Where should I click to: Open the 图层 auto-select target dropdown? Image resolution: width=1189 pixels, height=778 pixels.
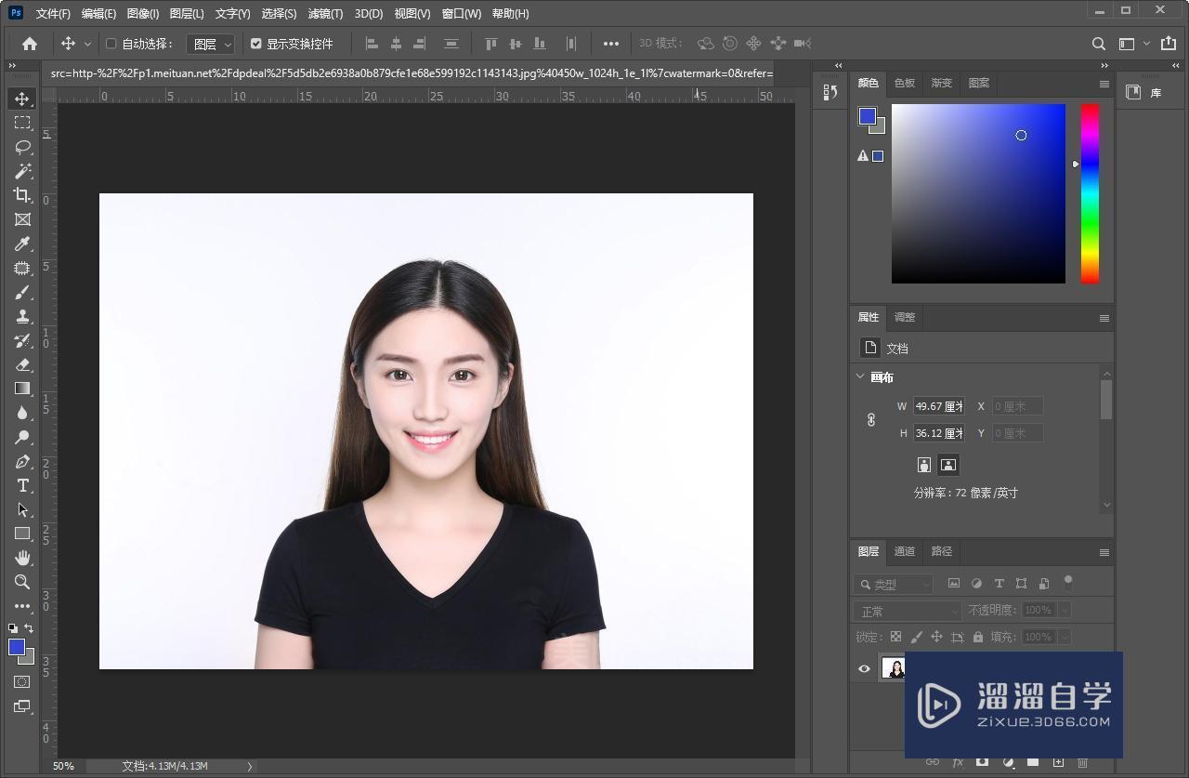pyautogui.click(x=211, y=44)
